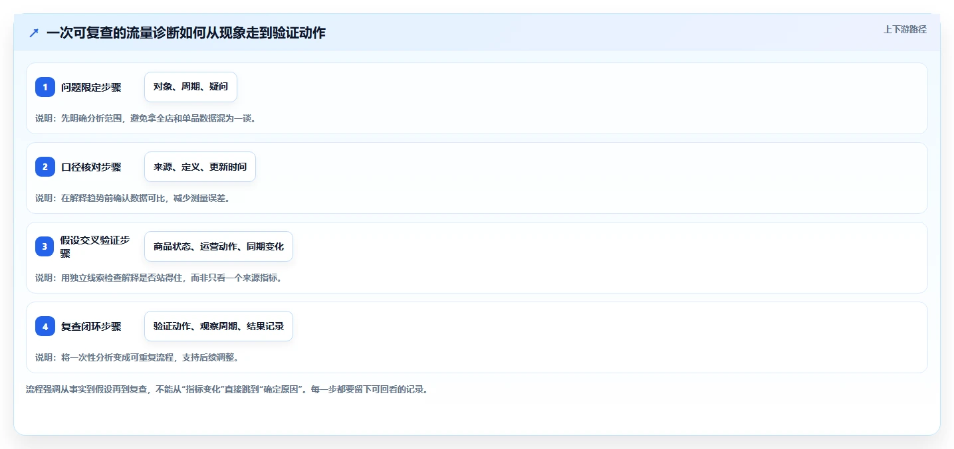
Task: Click the step number 2 badge
Action: 45,167
